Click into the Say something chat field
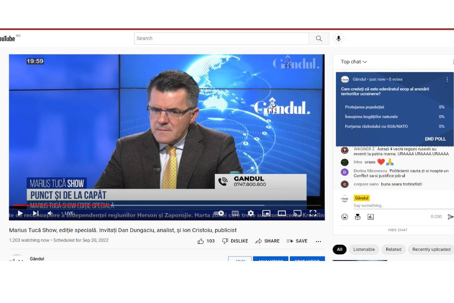 coord(403,206)
